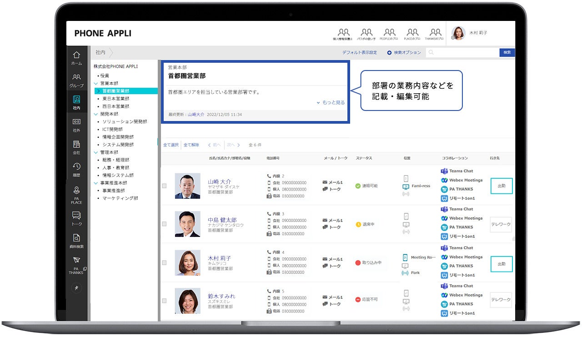Open デフォルト表示設定 link
This screenshot has width=582, height=337.
pos(360,53)
